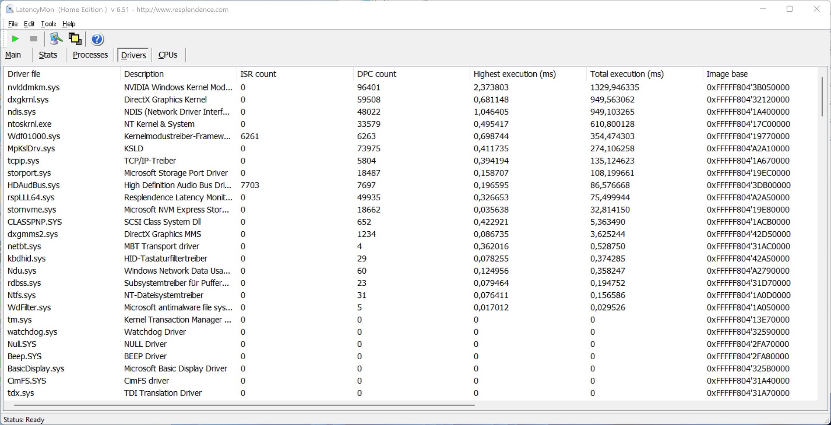Click the overlapping yellow squares toolbar icon
The image size is (831, 425).
pyautogui.click(x=75, y=39)
